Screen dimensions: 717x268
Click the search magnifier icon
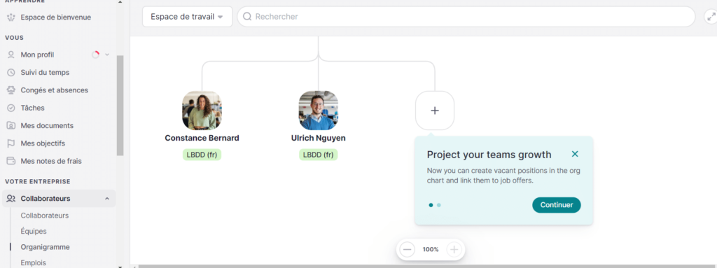(247, 17)
